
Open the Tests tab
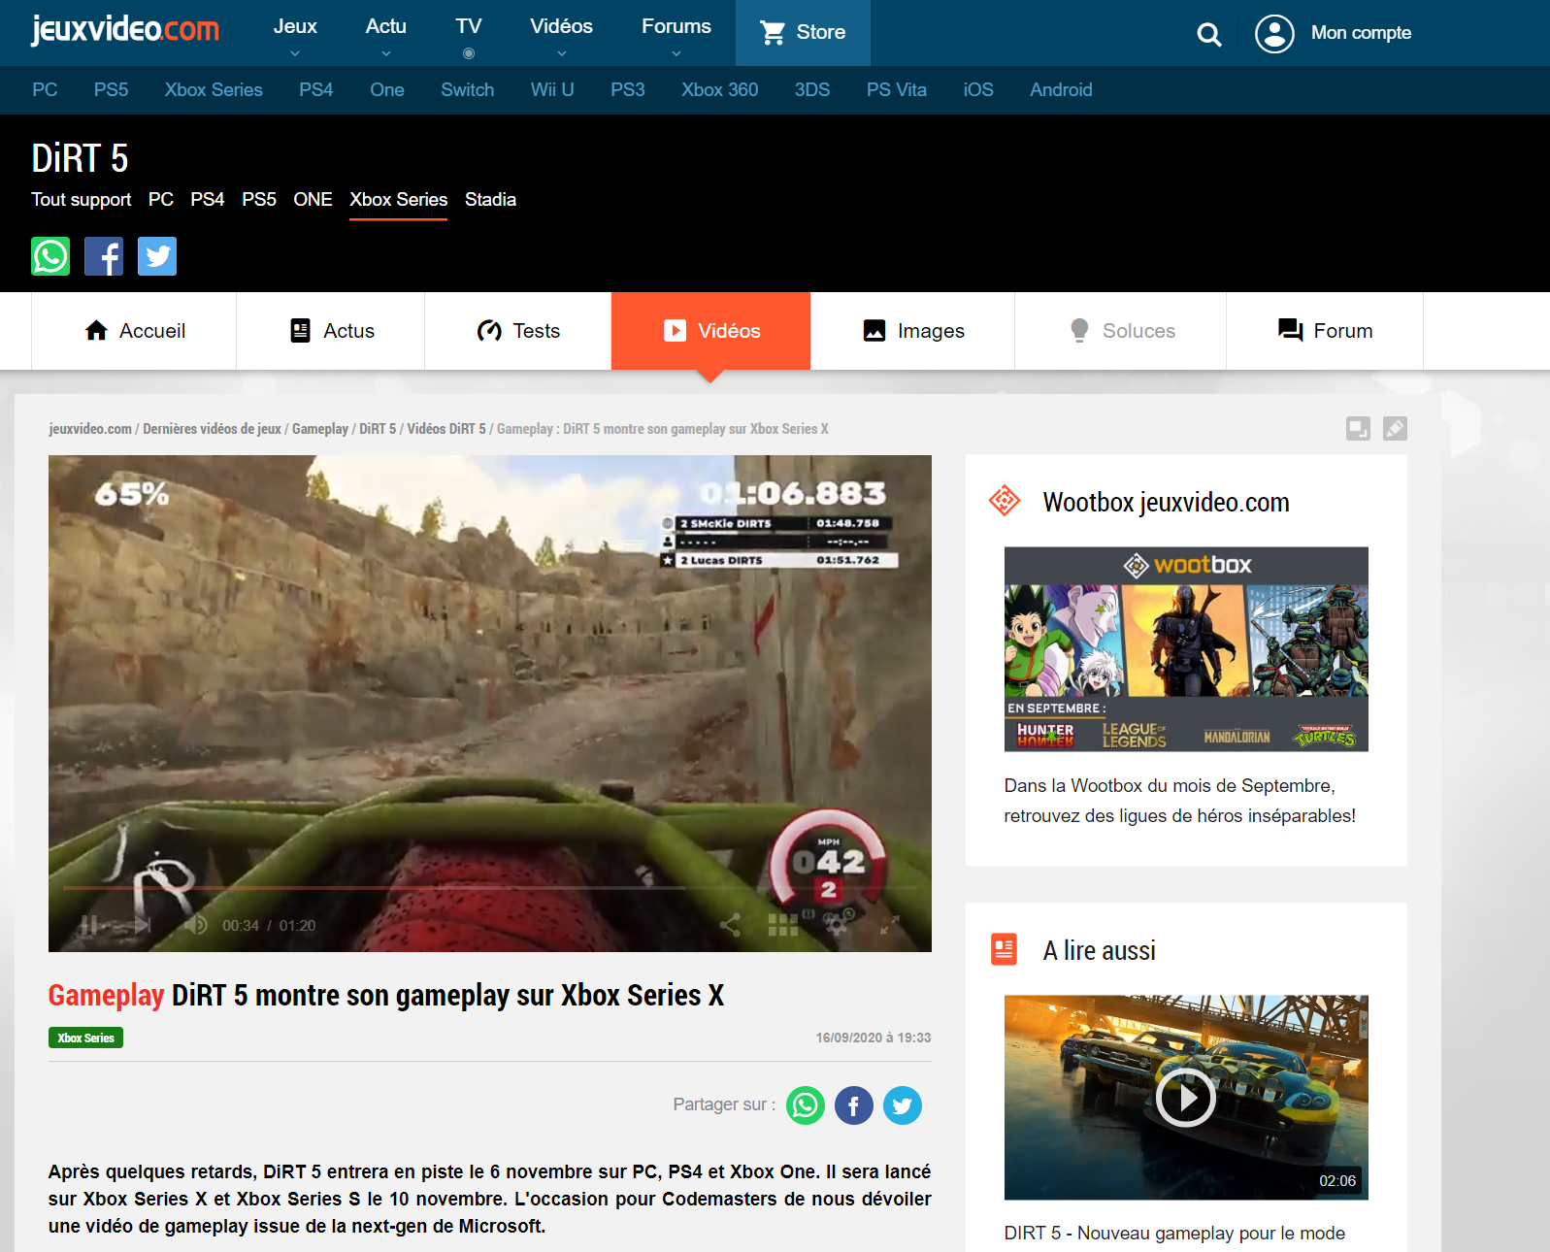[518, 331]
